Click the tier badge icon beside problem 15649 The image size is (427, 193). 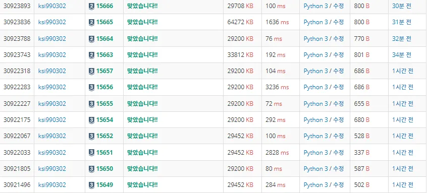(x=91, y=185)
